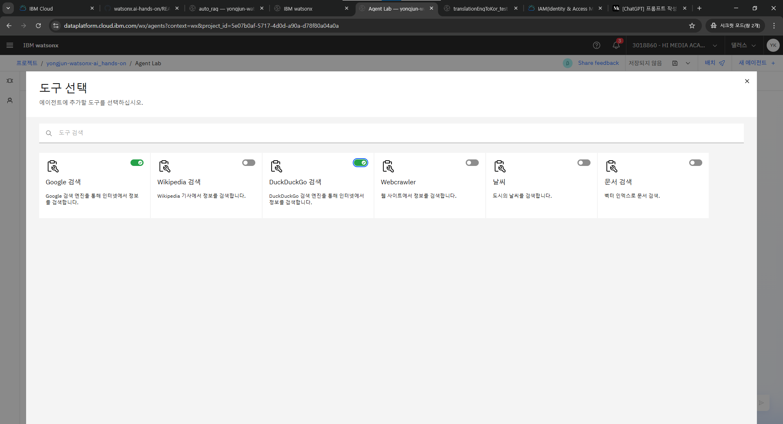Click the site information icon
The width and height of the screenshot is (783, 424).
tap(56, 26)
